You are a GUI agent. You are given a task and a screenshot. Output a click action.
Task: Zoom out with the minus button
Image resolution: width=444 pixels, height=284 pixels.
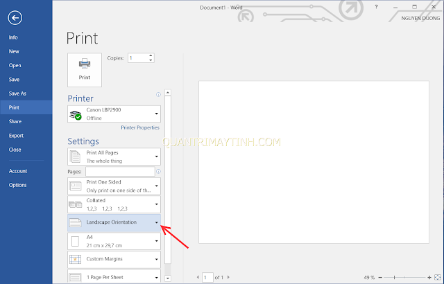tap(380, 278)
